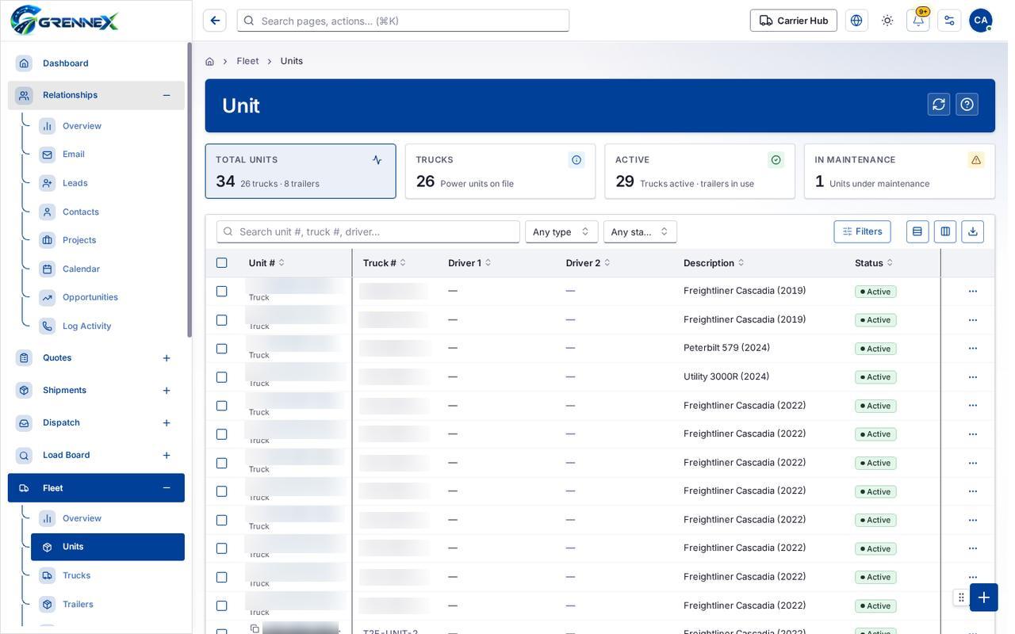
Task: Click the notifications bell icon
Action: [x=918, y=21]
